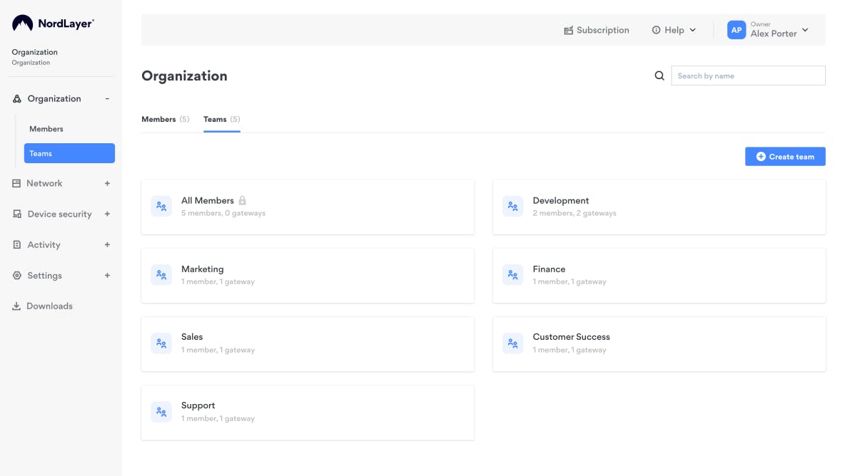This screenshot has height=476, width=845.
Task: Expand the Network sidebar section
Action: 107,183
